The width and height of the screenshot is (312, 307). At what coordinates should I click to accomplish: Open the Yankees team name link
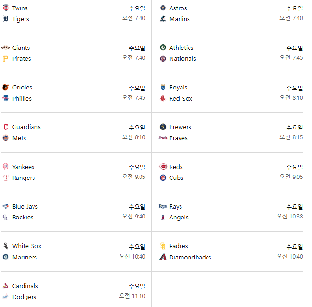pyautogui.click(x=23, y=167)
